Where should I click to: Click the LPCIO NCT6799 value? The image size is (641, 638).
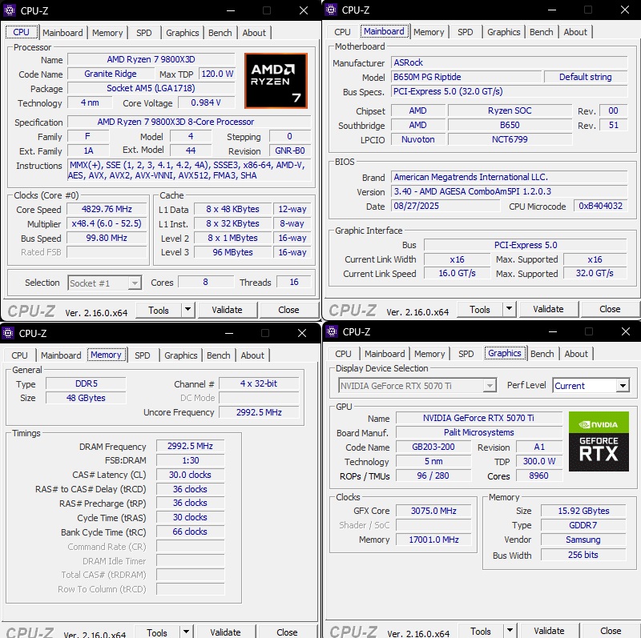[x=510, y=139]
